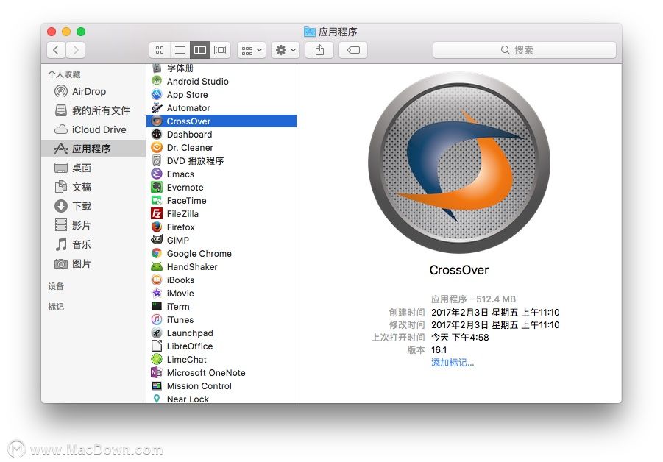The height and width of the screenshot is (462, 663).
Task: Click the Google Chrome icon
Action: (x=157, y=253)
